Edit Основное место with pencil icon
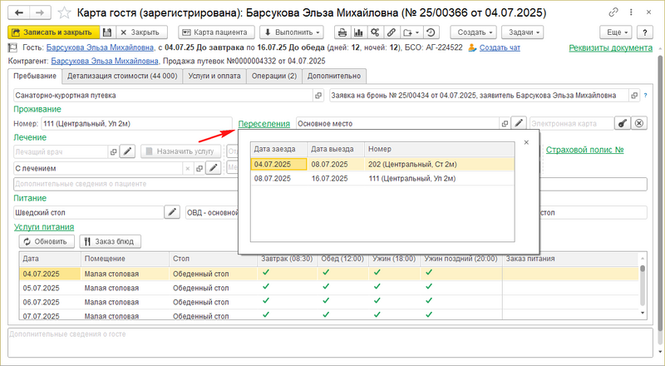Image resolution: width=665 pixels, height=366 pixels. coord(519,123)
